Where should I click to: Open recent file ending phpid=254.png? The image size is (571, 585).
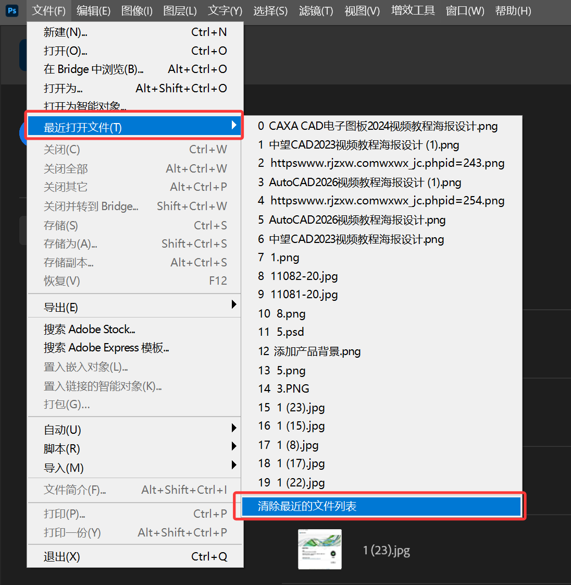tap(382, 201)
